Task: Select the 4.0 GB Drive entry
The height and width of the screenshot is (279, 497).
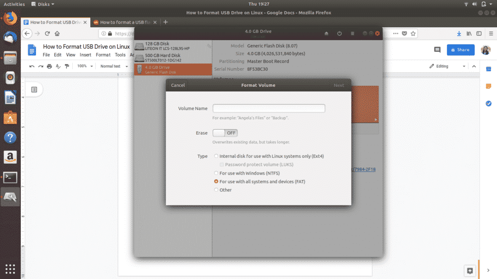Action: point(173,70)
